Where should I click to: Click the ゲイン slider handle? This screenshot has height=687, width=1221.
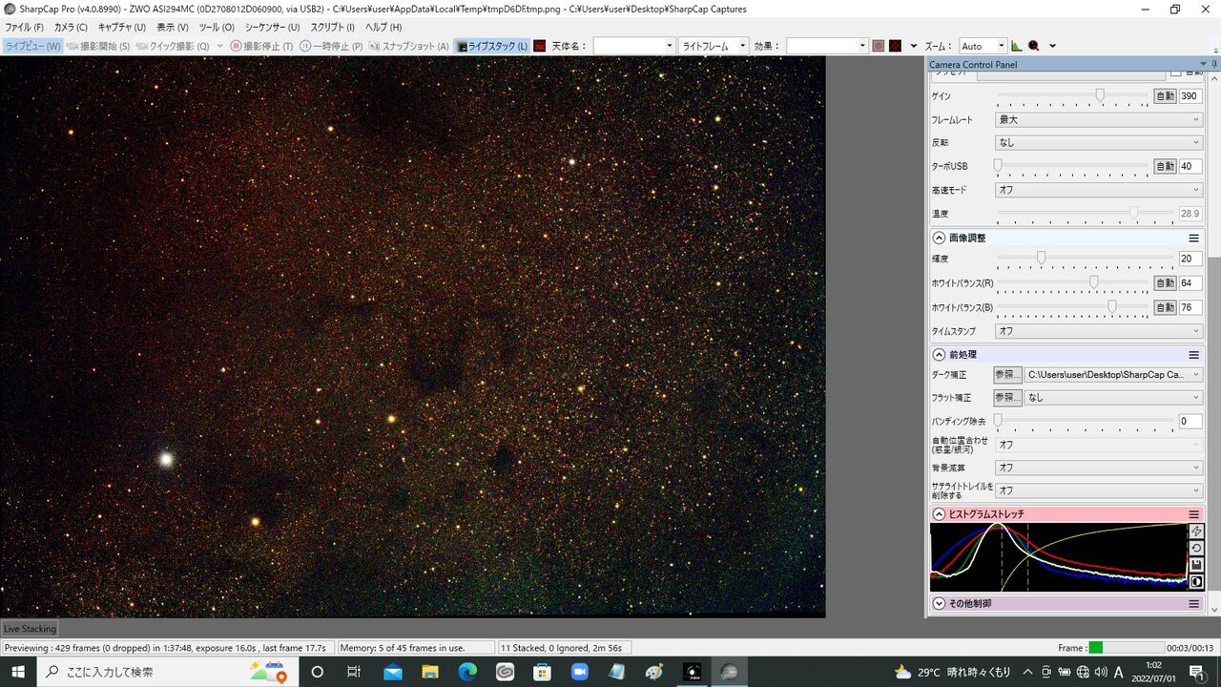(x=1100, y=95)
